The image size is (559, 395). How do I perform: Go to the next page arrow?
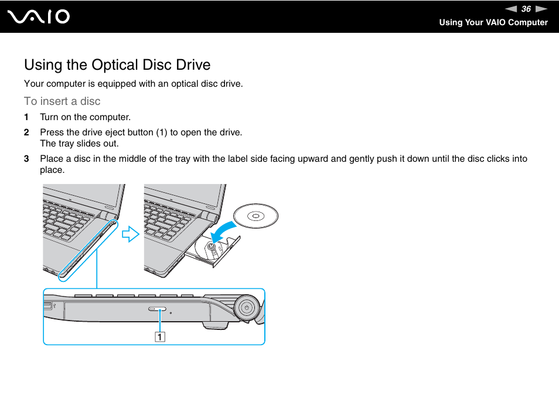point(541,9)
